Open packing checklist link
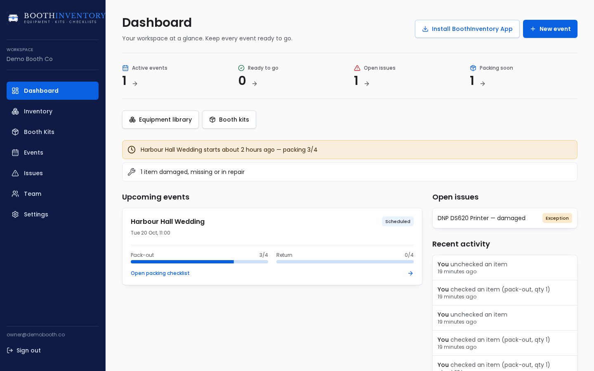The width and height of the screenshot is (594, 371). click(x=160, y=273)
